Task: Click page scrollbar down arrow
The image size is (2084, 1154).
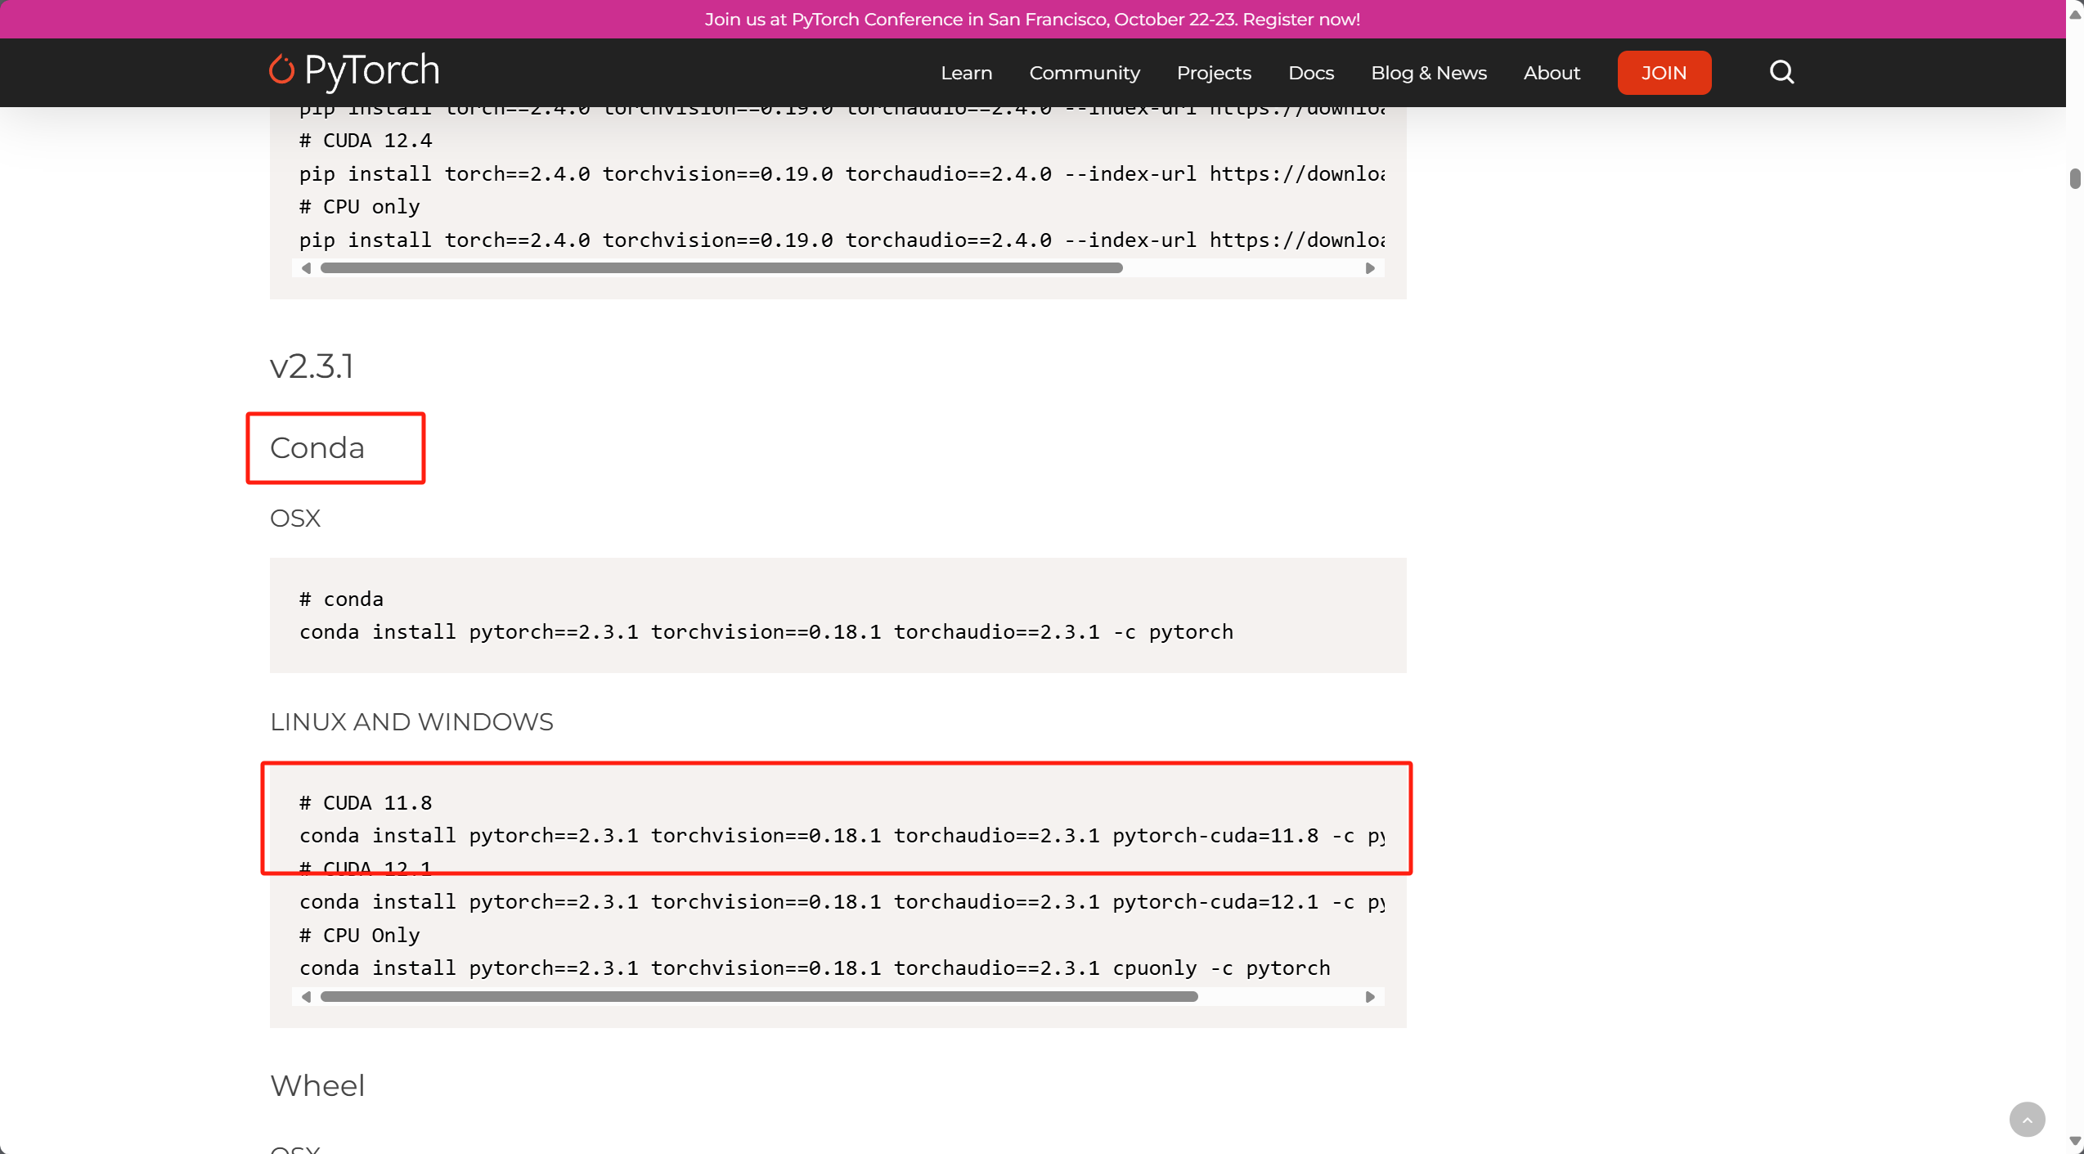Action: (x=2075, y=1141)
